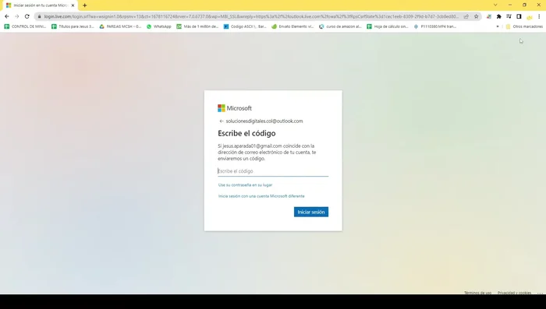Open the Codigo ASCII bookmark

coord(245,26)
